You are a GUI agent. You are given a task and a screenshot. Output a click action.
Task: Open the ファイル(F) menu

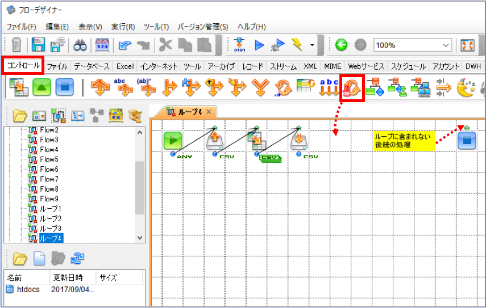[22, 27]
